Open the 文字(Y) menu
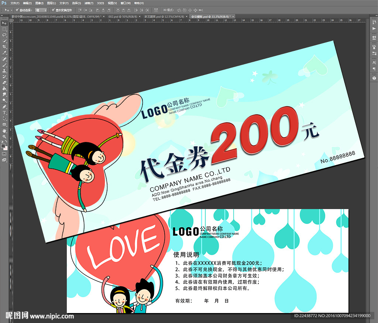This screenshot has height=323, width=378. 64,3
